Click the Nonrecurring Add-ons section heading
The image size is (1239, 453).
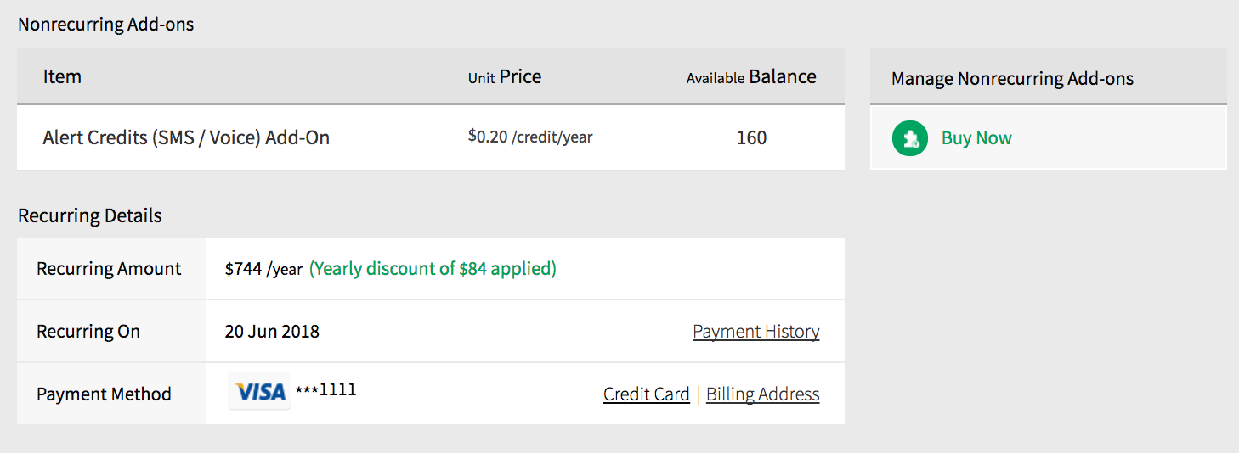pyautogui.click(x=106, y=25)
